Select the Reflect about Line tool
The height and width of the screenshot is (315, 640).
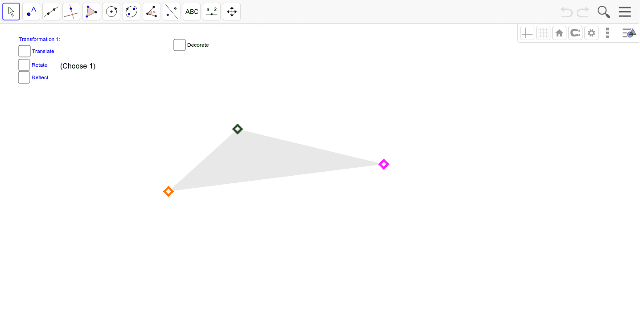[172, 12]
